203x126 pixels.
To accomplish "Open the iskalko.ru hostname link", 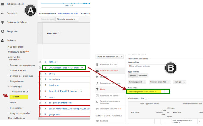I will 54,85.
